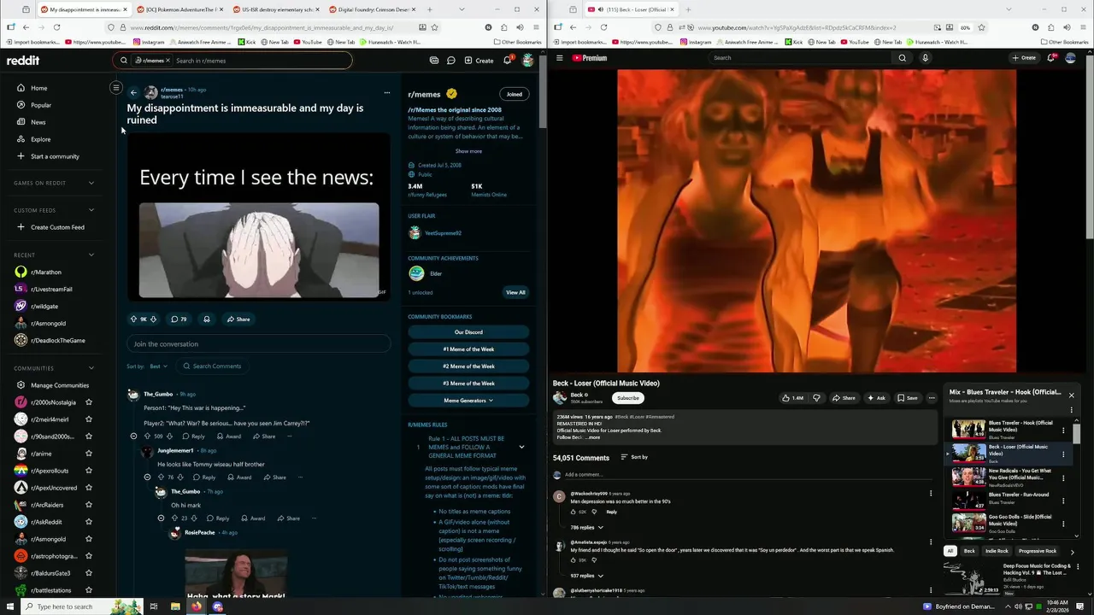Collapse Custom Feeds section

[91, 210]
